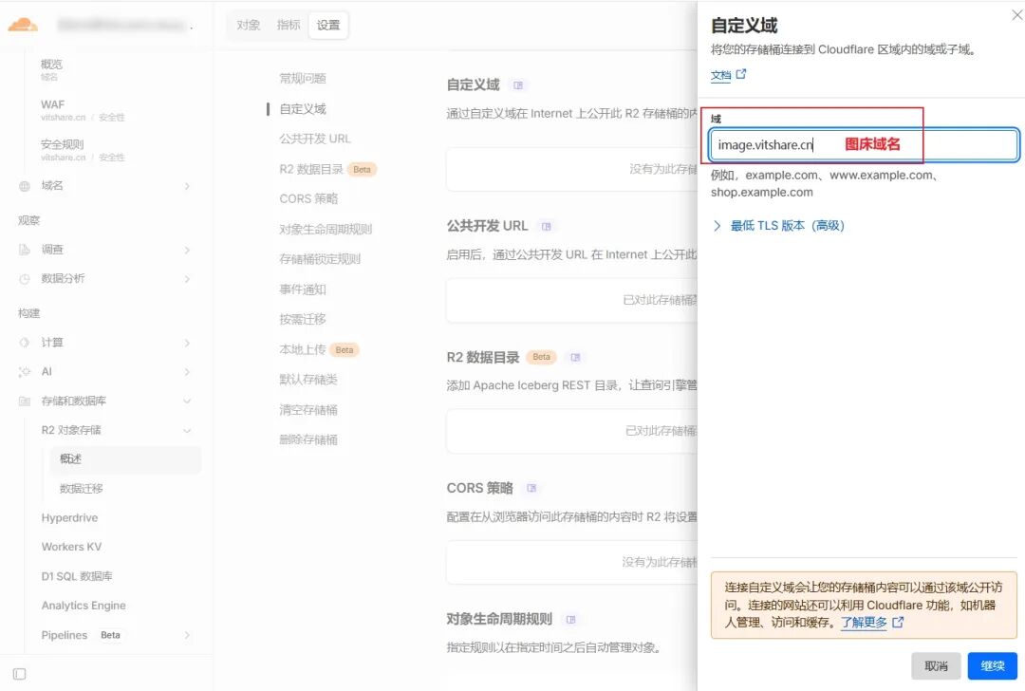Switch to the 对象 tab
1025x691 pixels.
coord(249,25)
